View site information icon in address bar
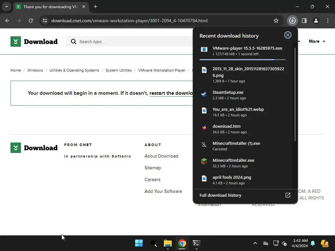The height and width of the screenshot is (251, 335). point(44,21)
